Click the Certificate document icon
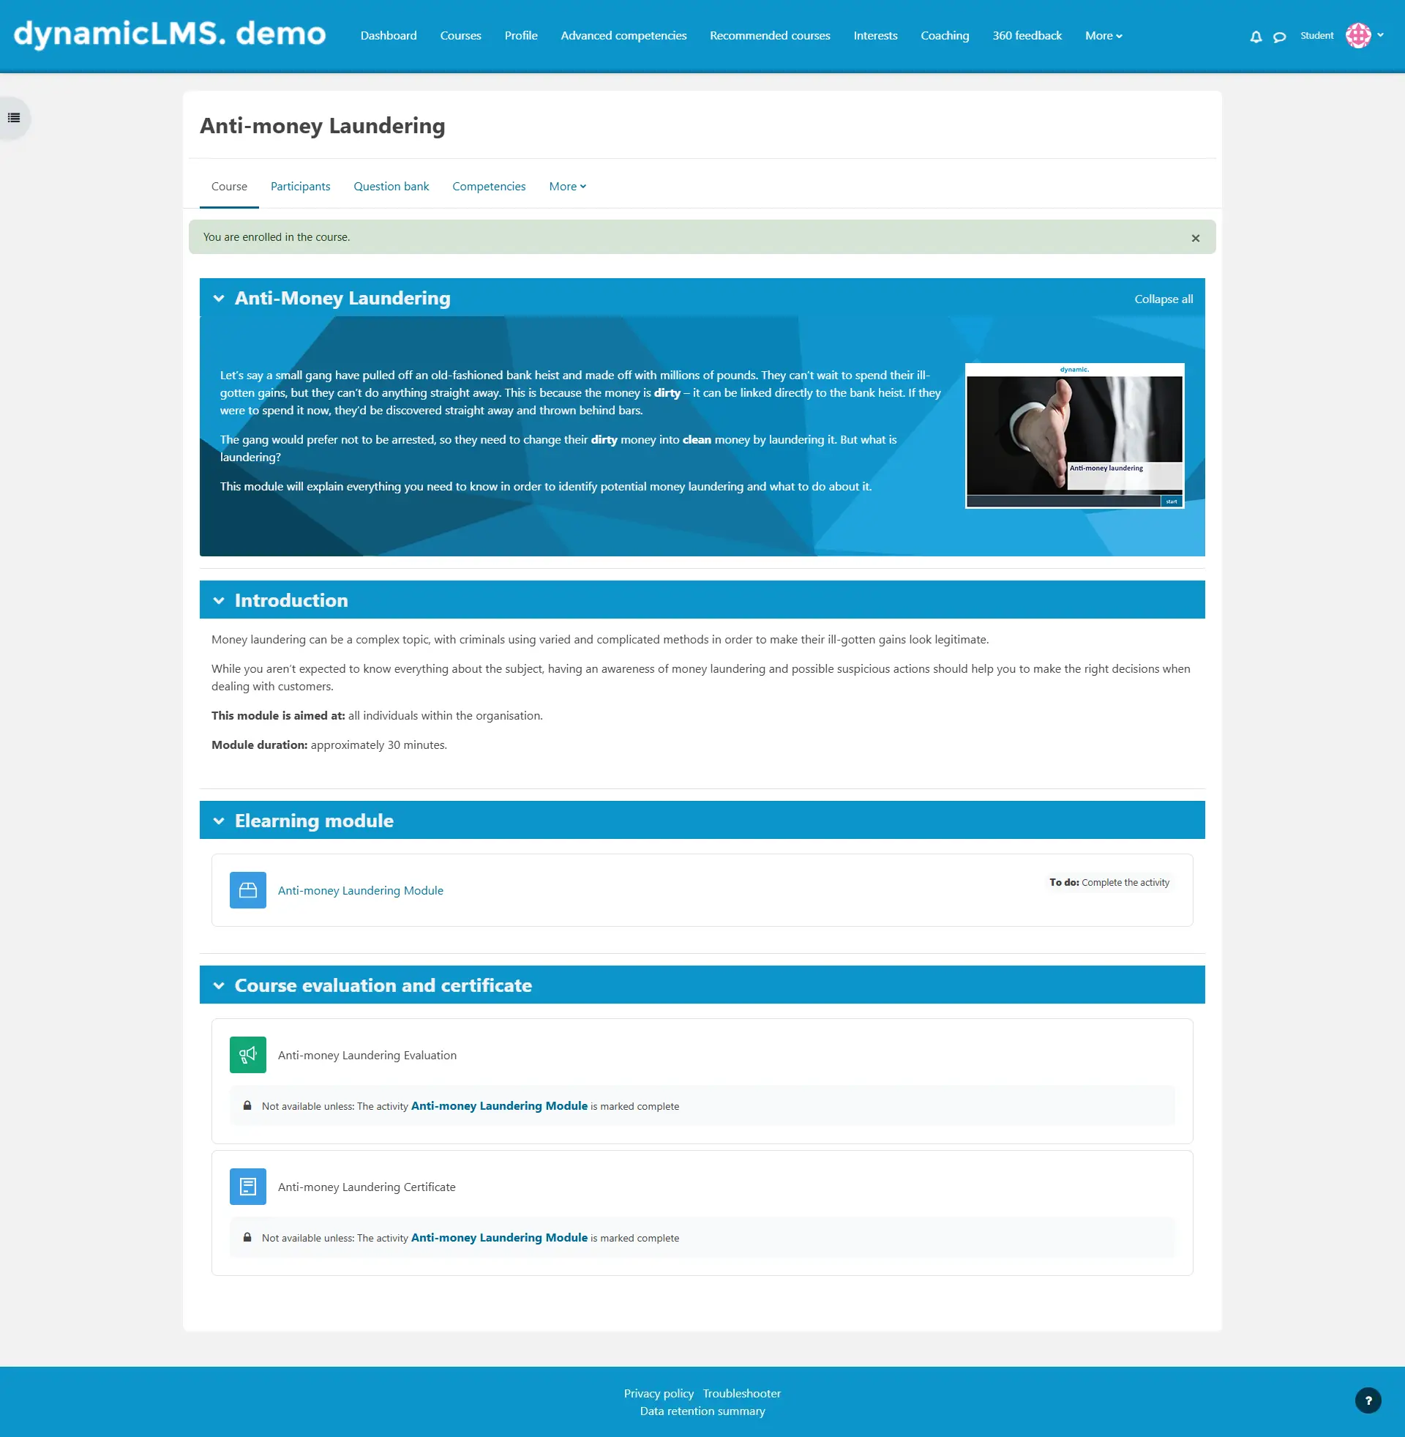The image size is (1405, 1437). [248, 1186]
